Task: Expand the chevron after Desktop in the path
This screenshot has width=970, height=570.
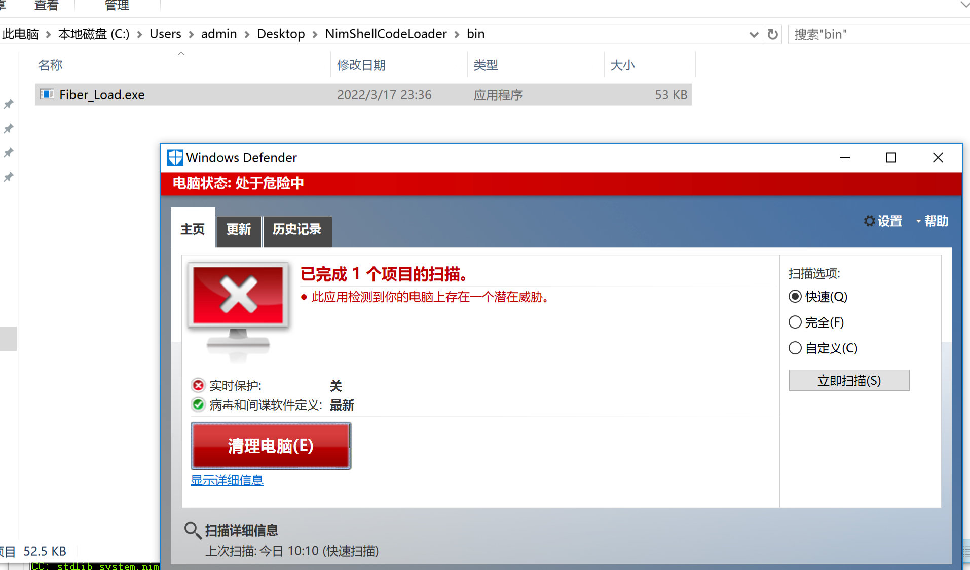Action: pyautogui.click(x=315, y=34)
